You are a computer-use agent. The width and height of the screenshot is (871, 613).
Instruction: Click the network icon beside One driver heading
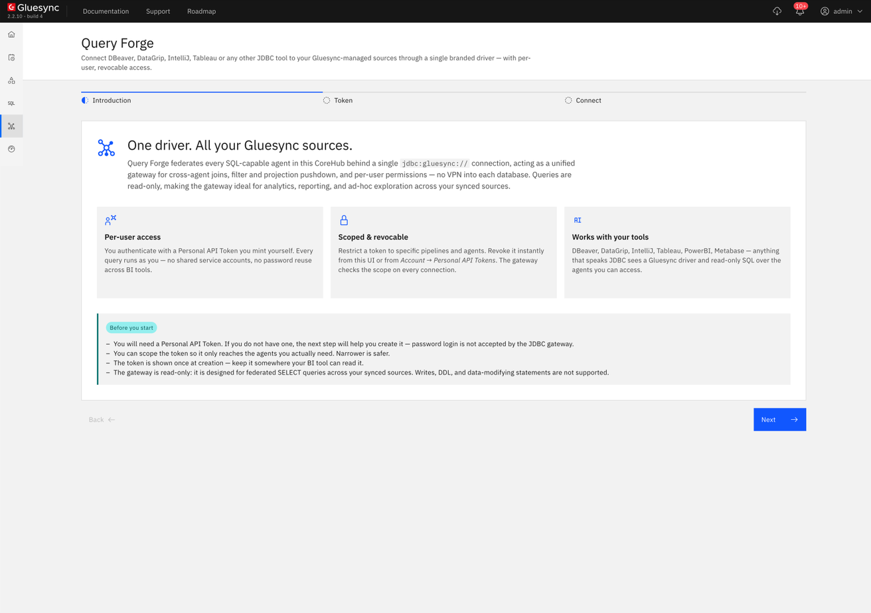point(106,147)
